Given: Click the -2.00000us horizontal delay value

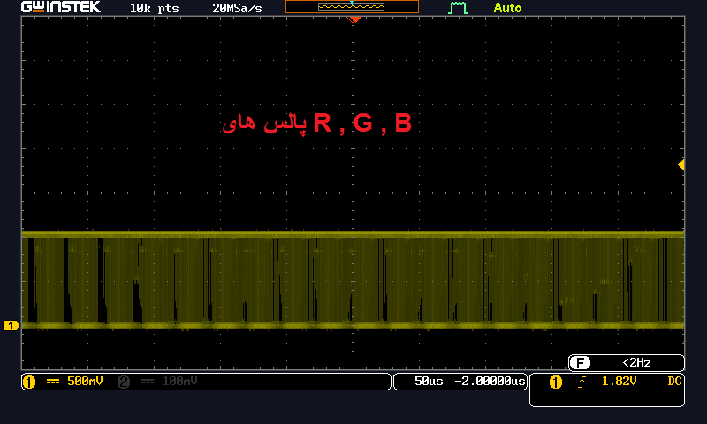Looking at the screenshot, I should coord(490,382).
